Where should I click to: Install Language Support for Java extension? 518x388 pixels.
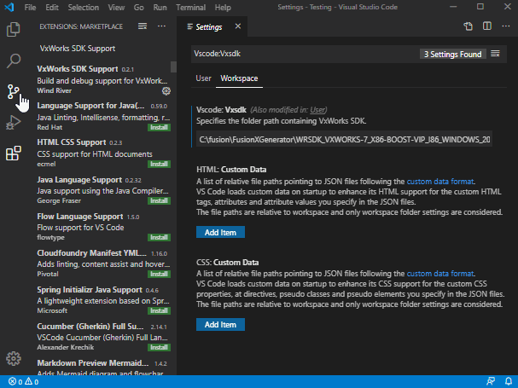(x=159, y=127)
